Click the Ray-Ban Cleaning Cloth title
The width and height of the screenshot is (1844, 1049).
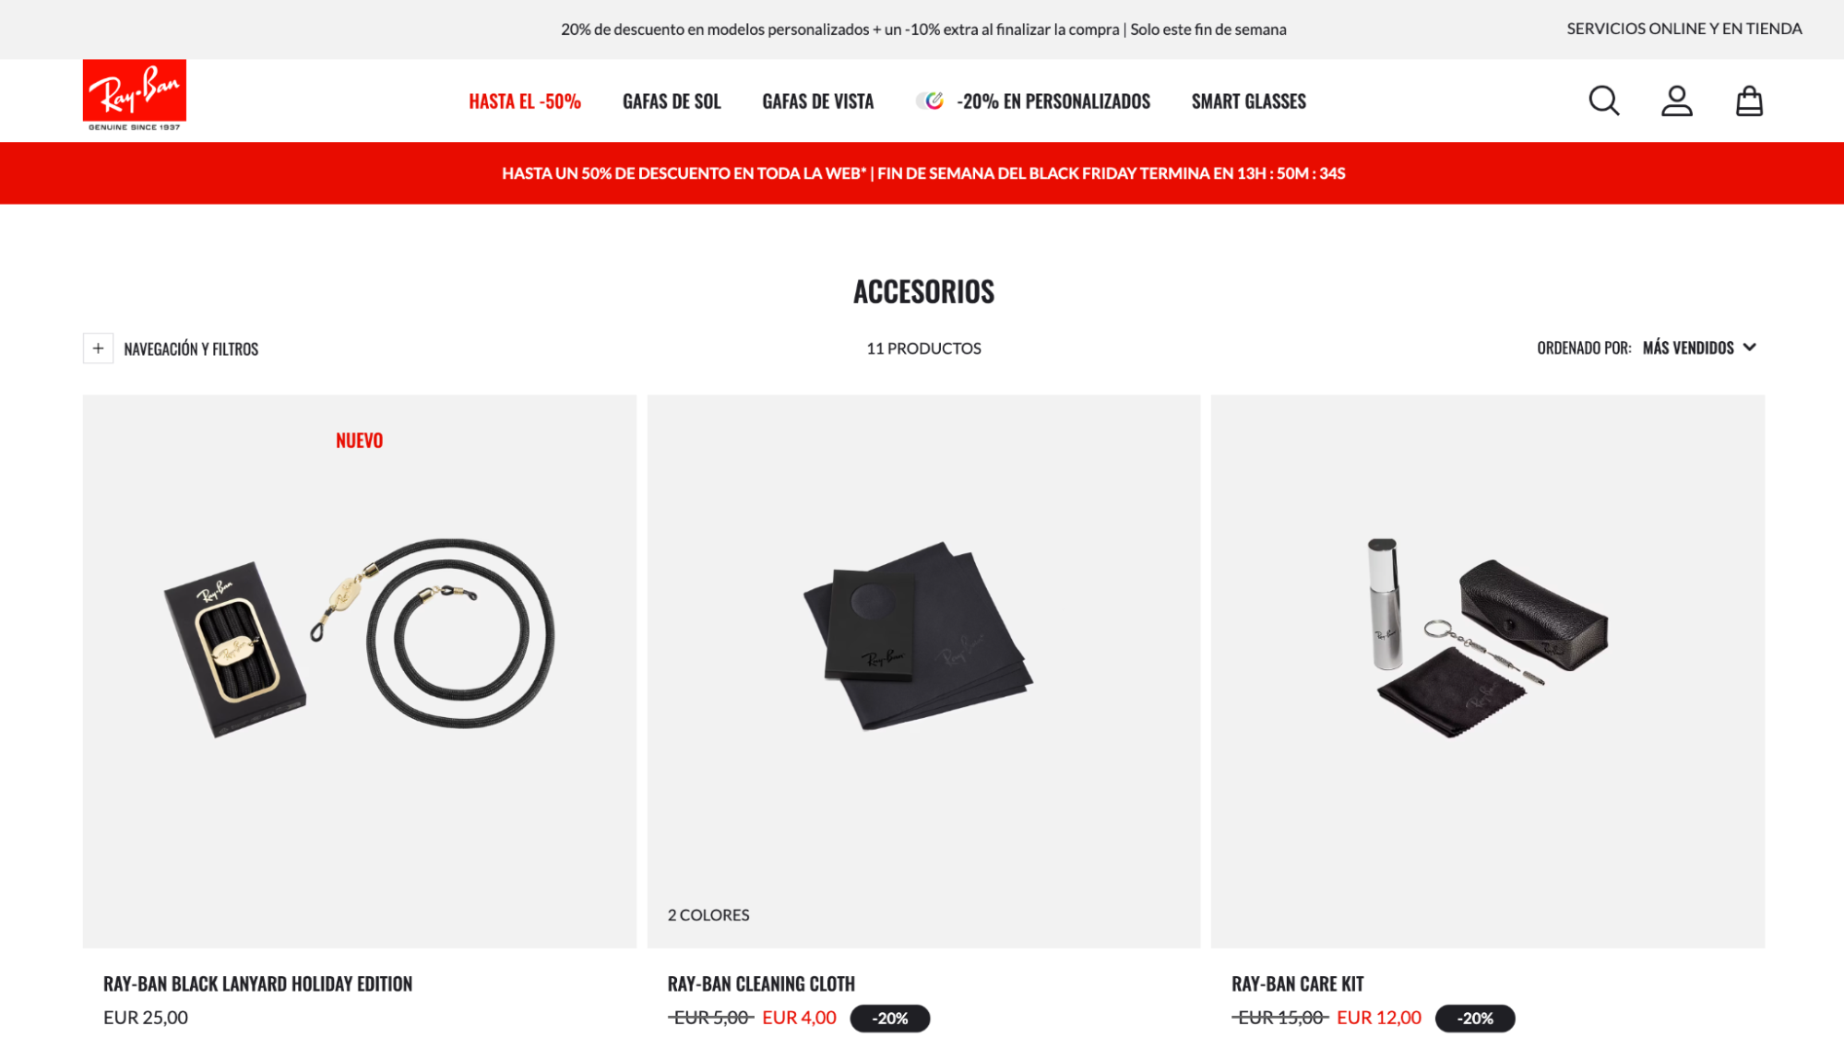[761, 984]
